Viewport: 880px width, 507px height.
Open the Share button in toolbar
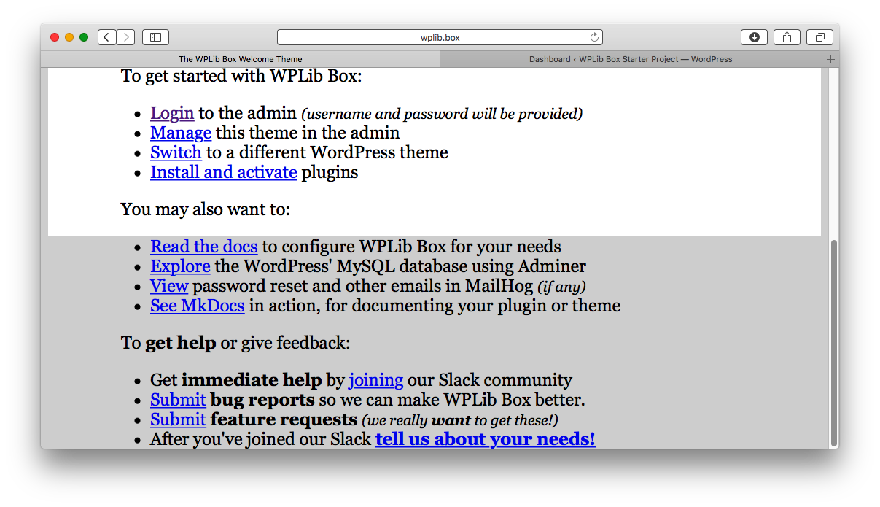tap(787, 37)
